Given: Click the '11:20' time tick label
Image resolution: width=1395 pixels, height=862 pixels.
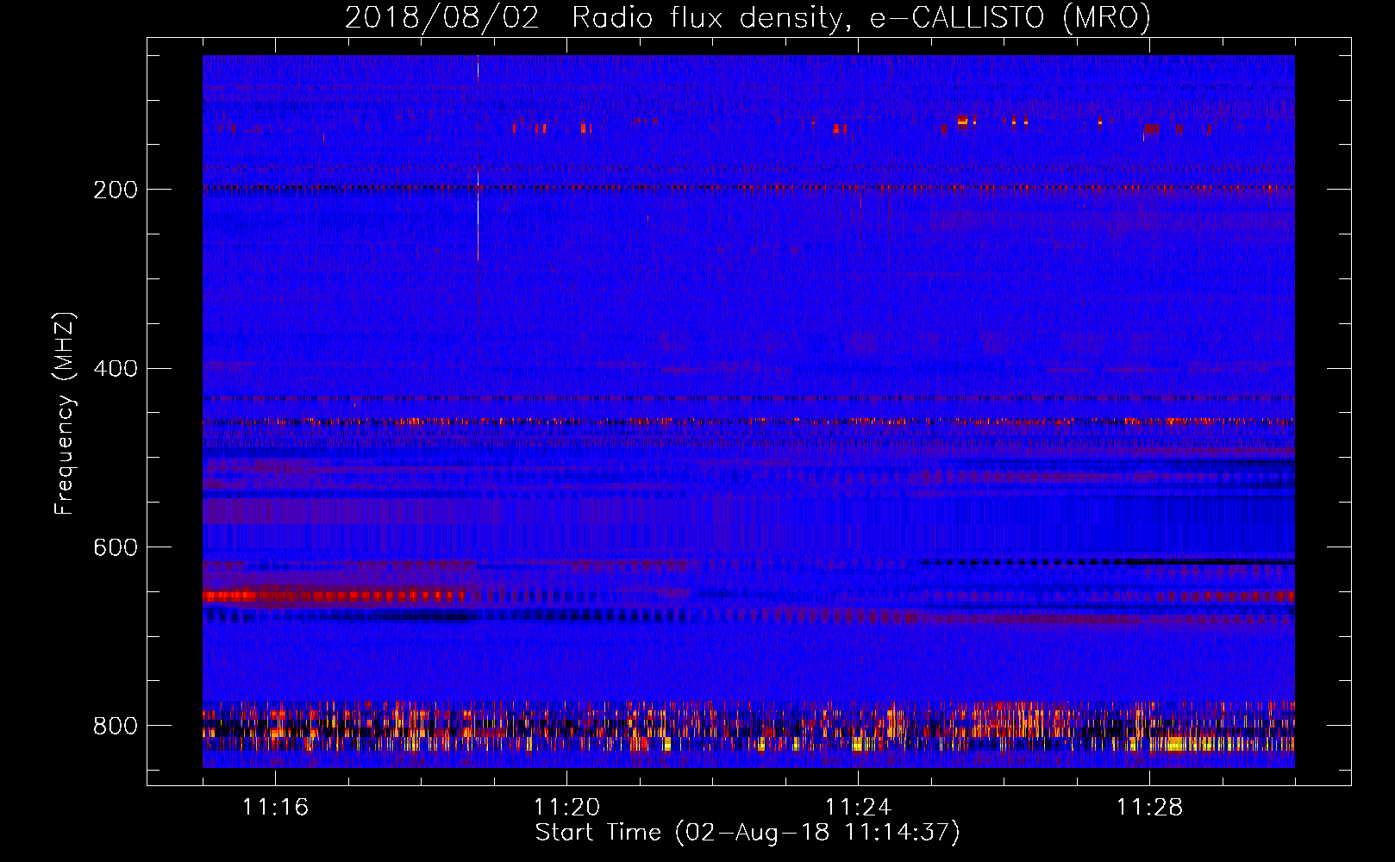Looking at the screenshot, I should point(566,808).
